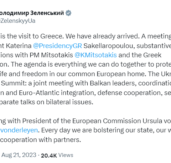Click the phrase Balkan leaders
Viewport: 171px width, 163px height.
113,83
